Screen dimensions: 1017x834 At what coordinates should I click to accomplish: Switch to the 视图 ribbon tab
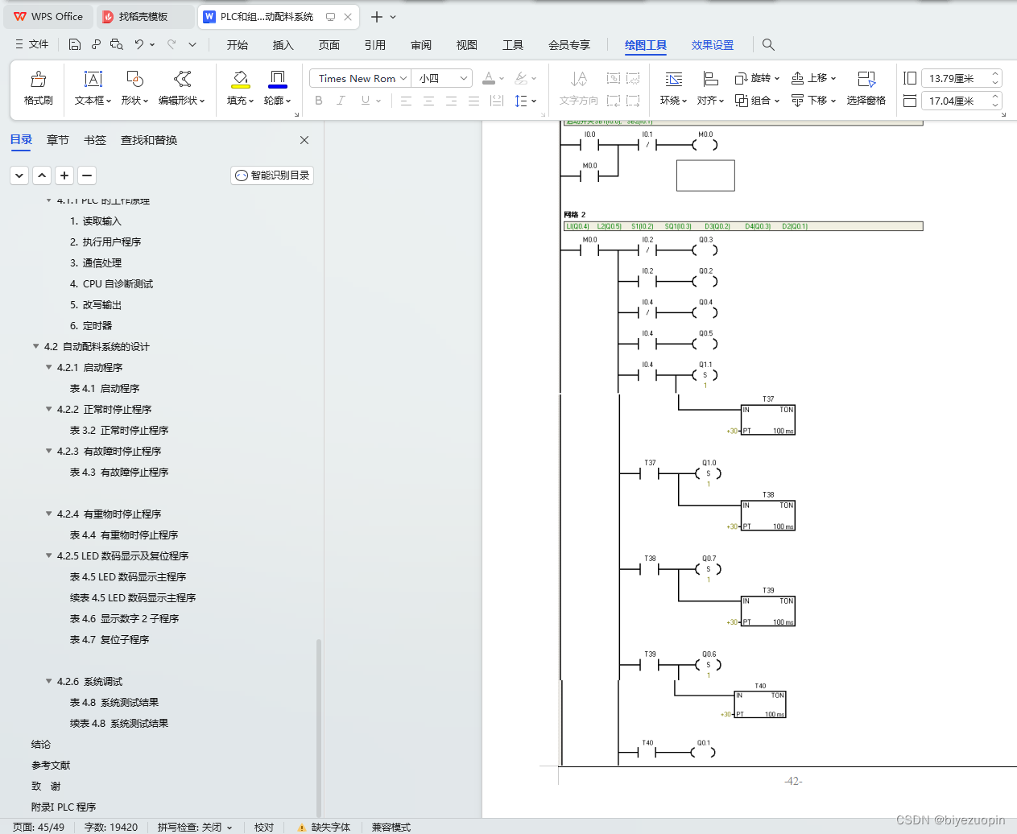pyautogui.click(x=467, y=45)
